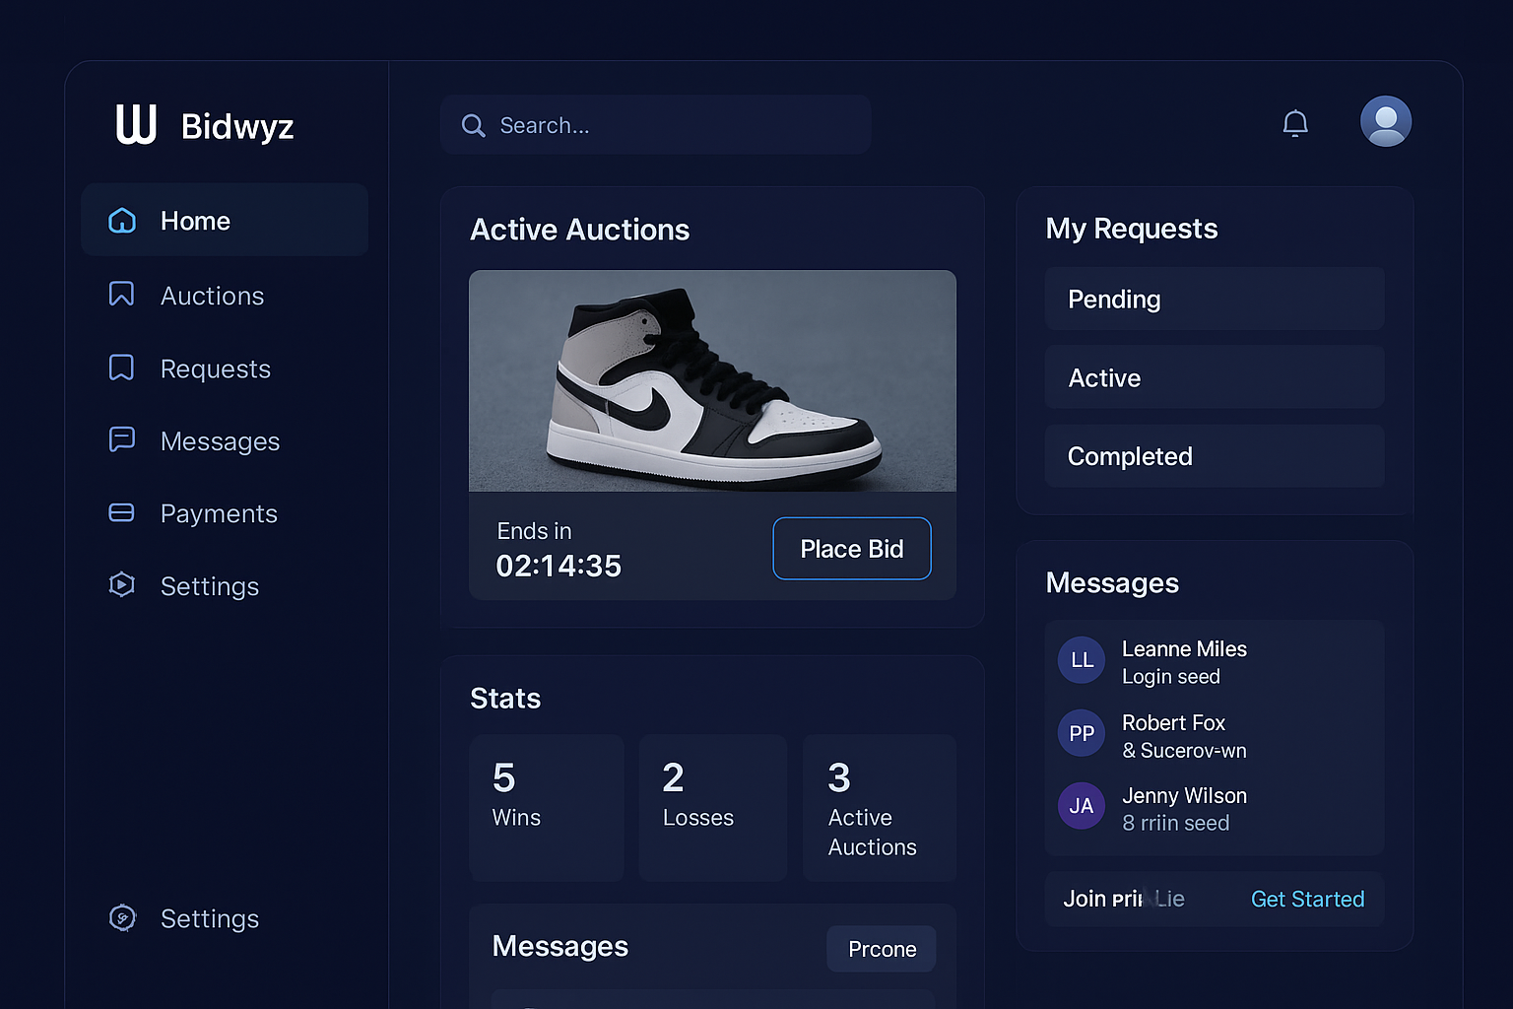This screenshot has width=1513, height=1009.
Task: Open Jenny Wilson message
Action: tap(1215, 808)
